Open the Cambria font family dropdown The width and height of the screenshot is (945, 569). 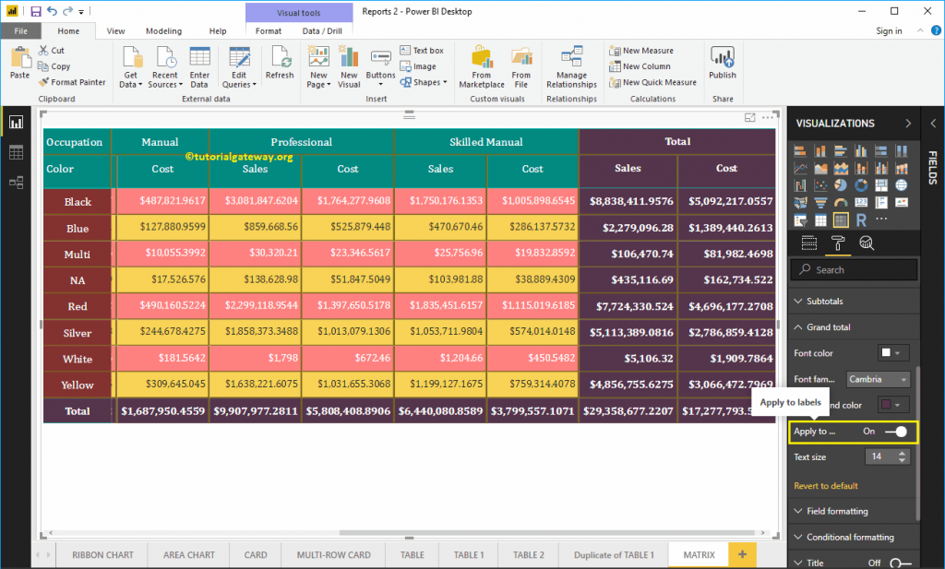(x=877, y=379)
